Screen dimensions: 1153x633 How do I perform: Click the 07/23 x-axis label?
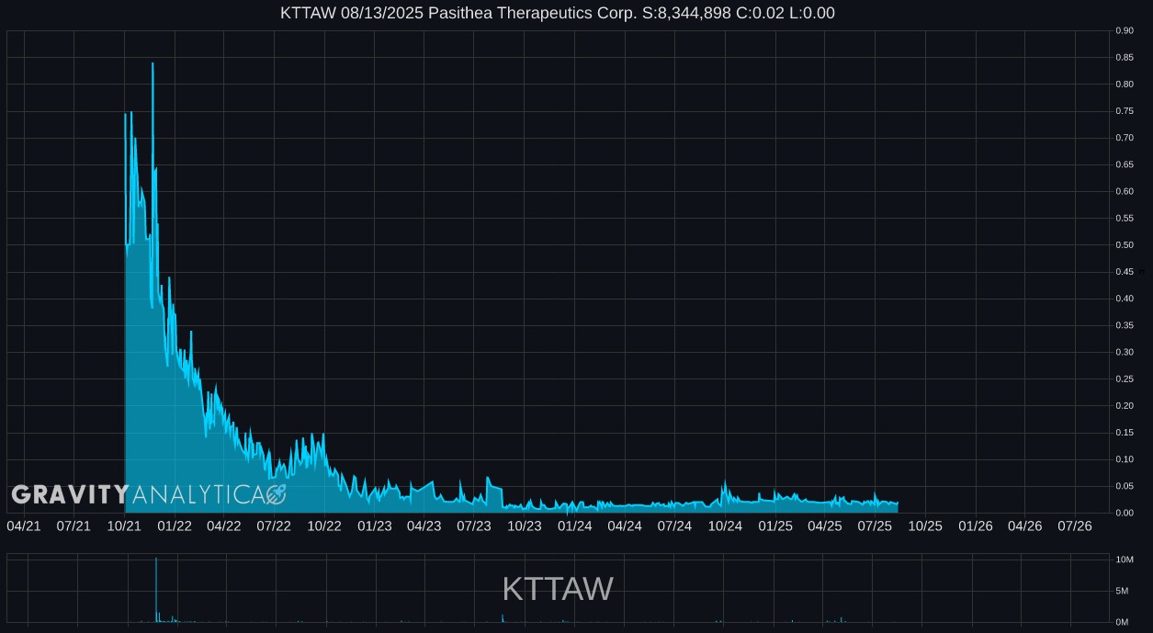click(474, 526)
